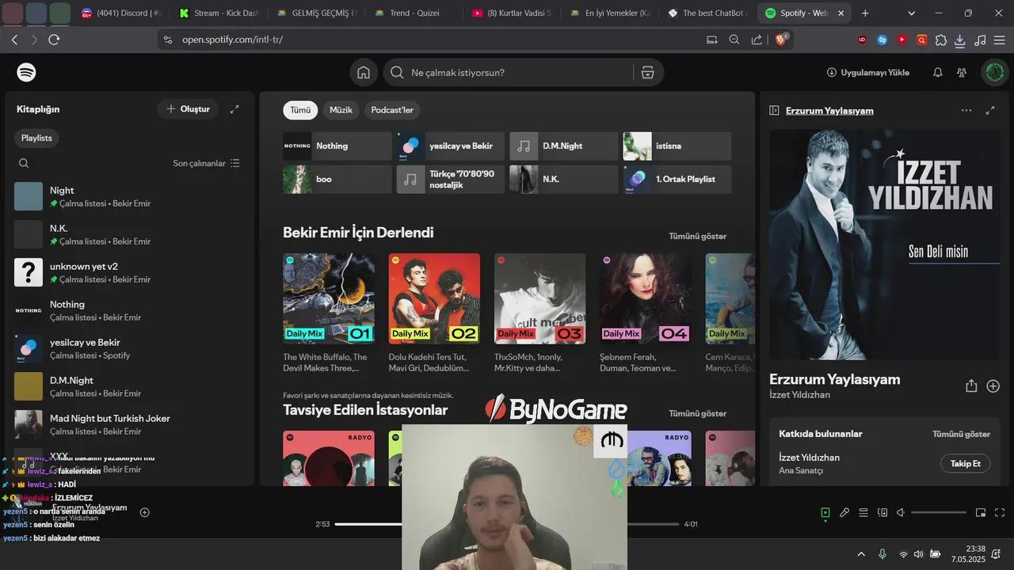This screenshot has width=1014, height=570.
Task: Open the Browse icon next to search
Action: click(x=647, y=72)
